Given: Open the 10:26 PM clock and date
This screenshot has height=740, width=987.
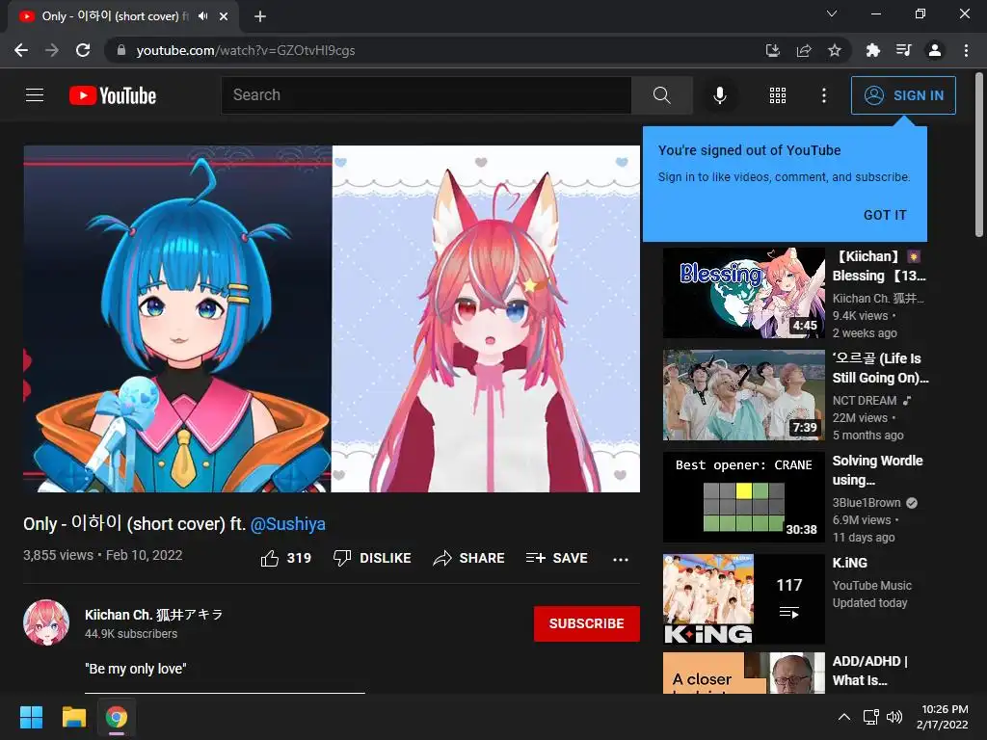Looking at the screenshot, I should click(943, 717).
